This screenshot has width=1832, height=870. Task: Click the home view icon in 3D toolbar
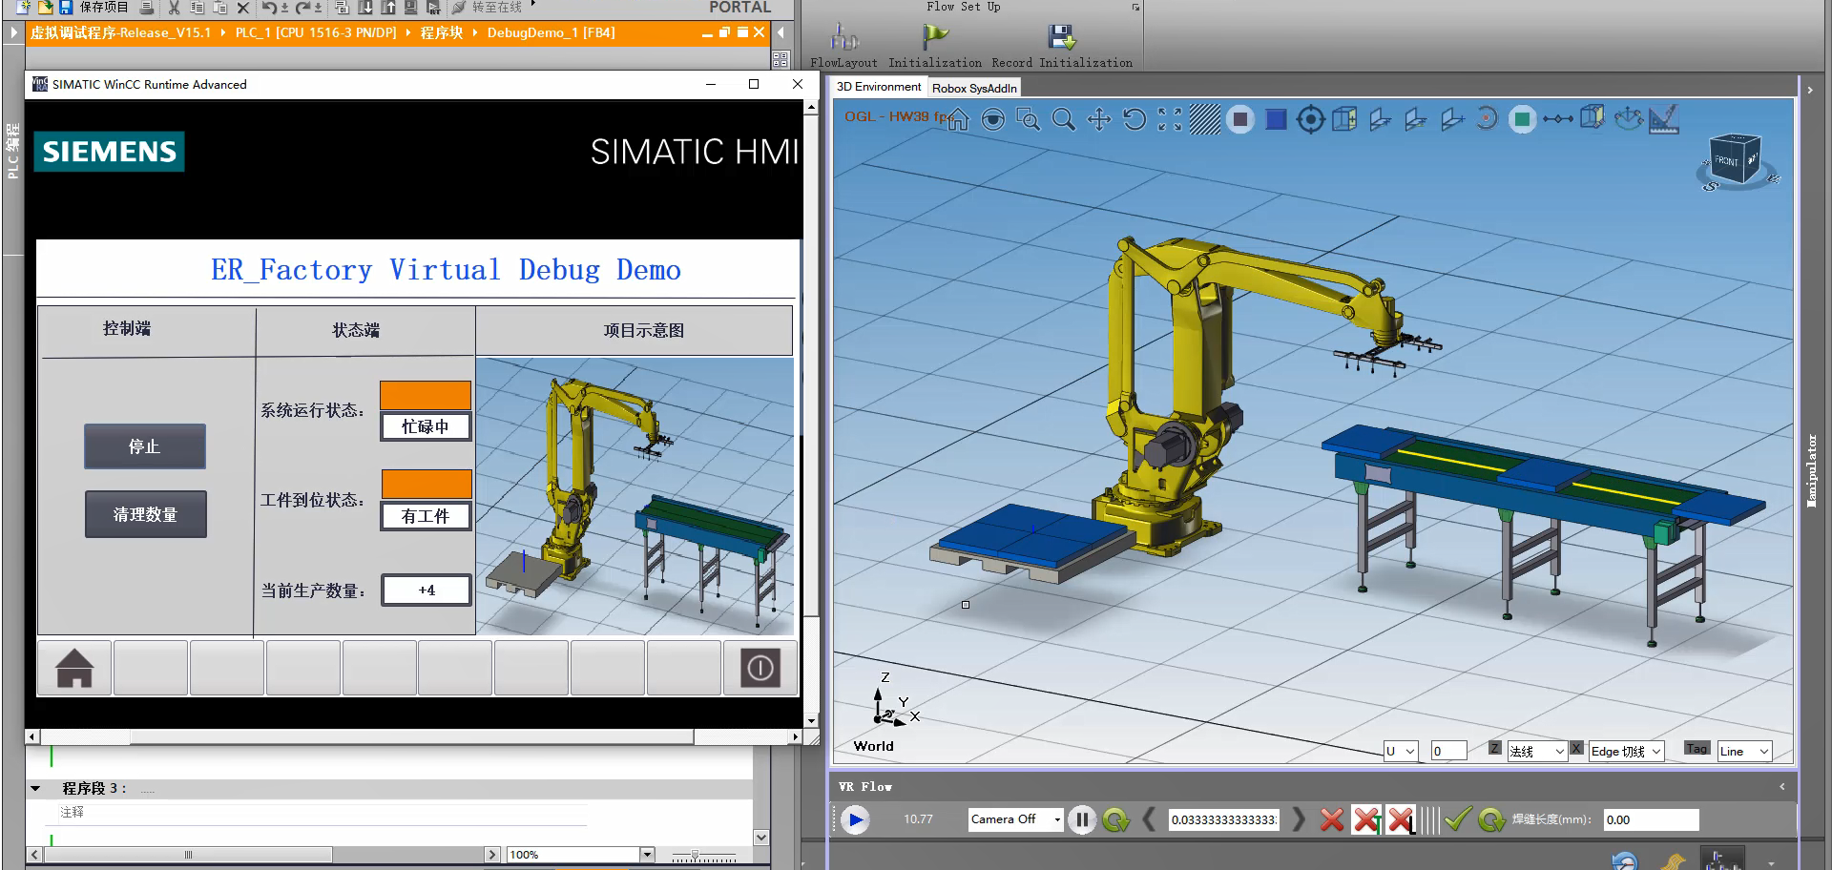[958, 119]
